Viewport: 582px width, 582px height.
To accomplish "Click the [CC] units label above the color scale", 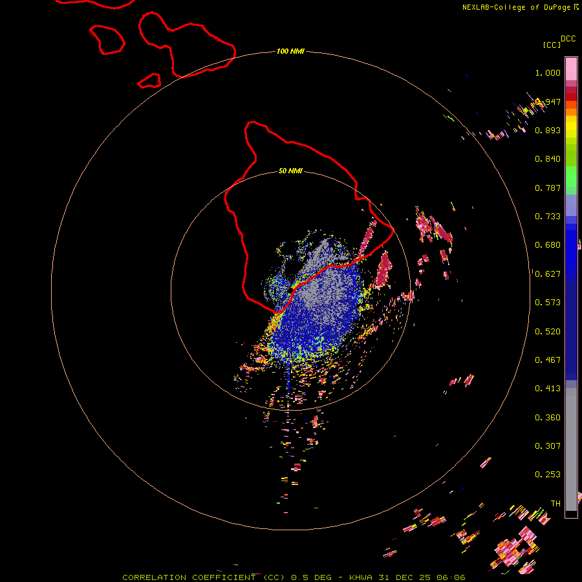I will tap(552, 45).
